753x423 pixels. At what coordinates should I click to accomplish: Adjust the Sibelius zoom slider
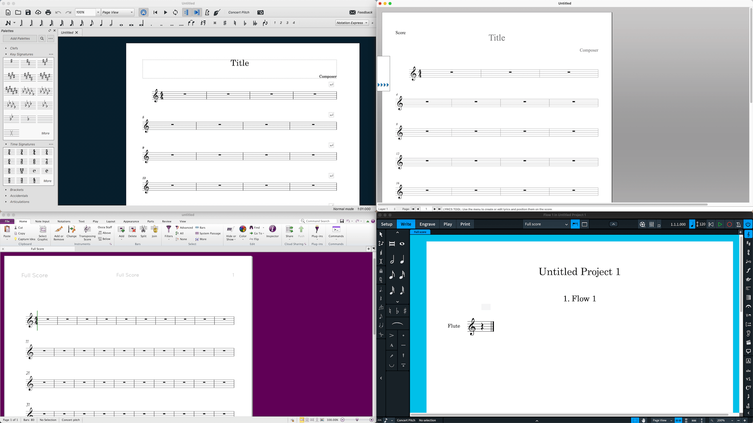click(x=357, y=420)
